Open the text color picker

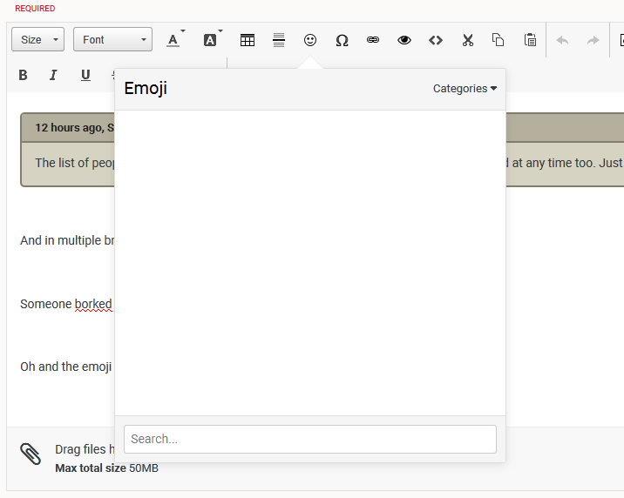click(174, 40)
